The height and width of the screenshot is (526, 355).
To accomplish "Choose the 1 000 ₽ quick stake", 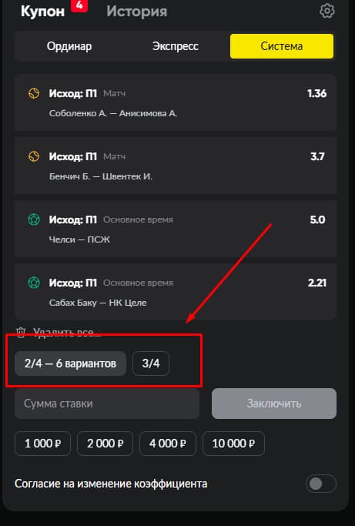I will click(42, 444).
